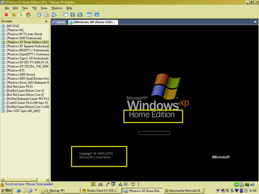Open the Team menu

point(44,8)
